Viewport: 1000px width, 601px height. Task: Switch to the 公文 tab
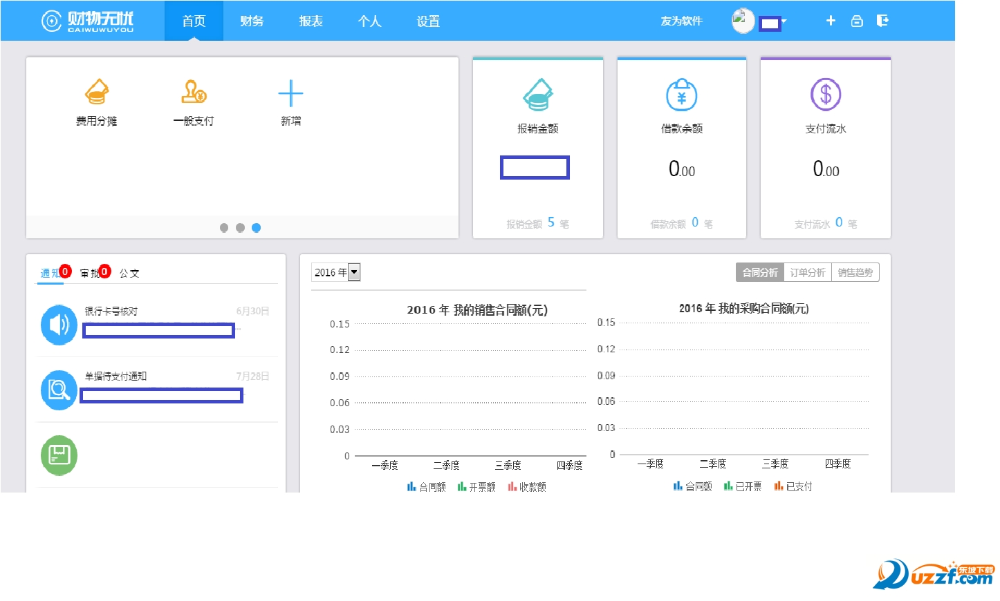[x=129, y=273]
